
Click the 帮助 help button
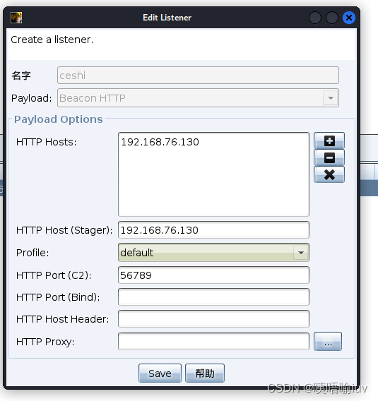click(205, 373)
